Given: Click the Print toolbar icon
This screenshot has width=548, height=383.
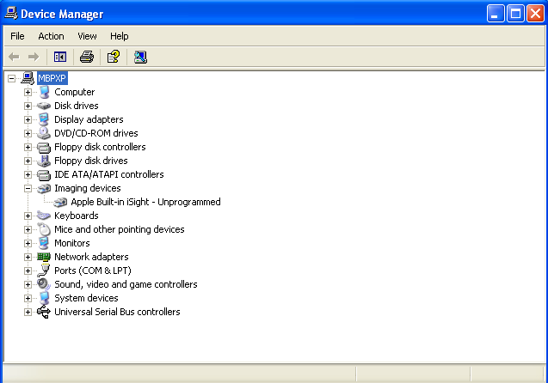Looking at the screenshot, I should click(x=87, y=57).
